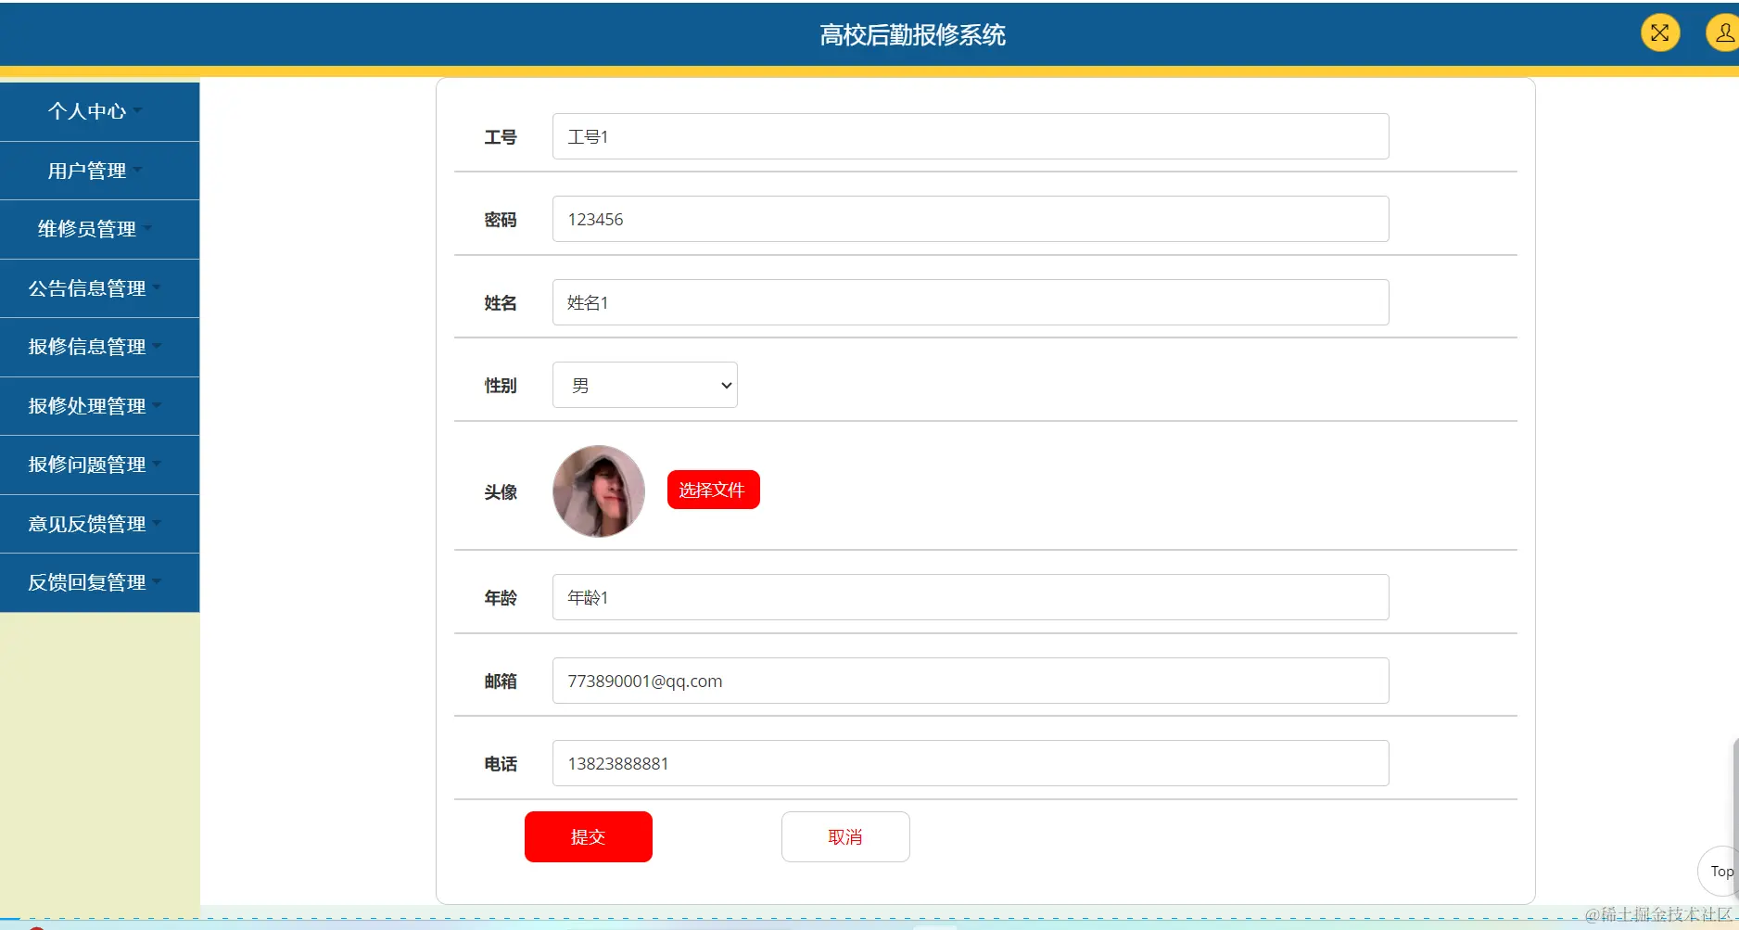Click the 工号 input field
This screenshot has width=1739, height=930.
[971, 136]
